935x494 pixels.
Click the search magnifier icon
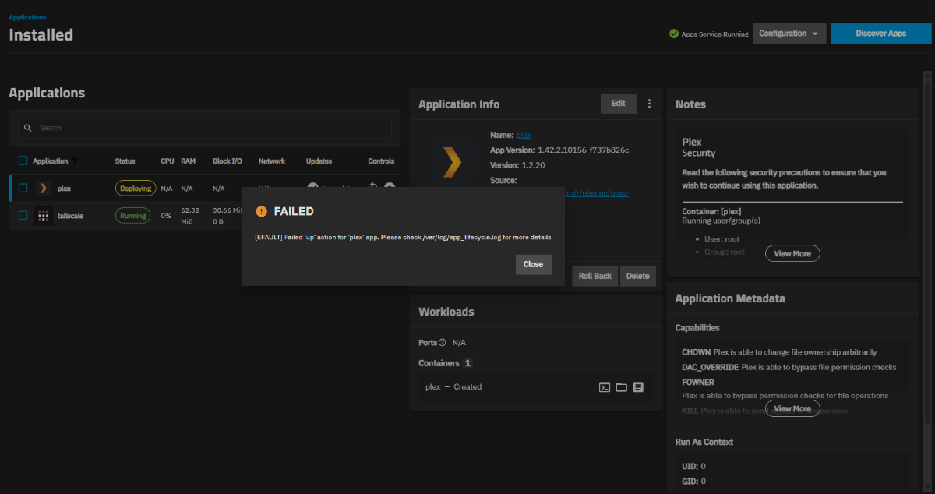(28, 128)
